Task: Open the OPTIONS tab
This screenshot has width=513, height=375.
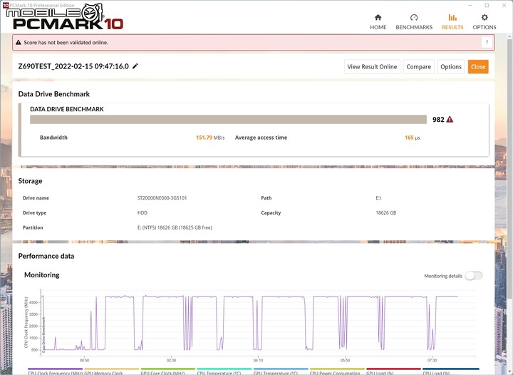Action: [x=484, y=22]
